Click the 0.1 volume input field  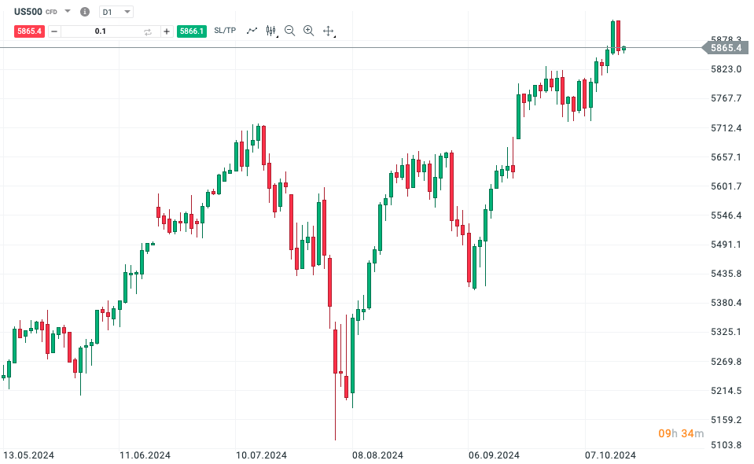[101, 31]
